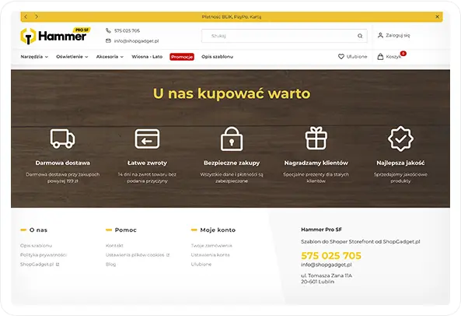
Task: Click the gift box icon
Action: click(x=316, y=138)
